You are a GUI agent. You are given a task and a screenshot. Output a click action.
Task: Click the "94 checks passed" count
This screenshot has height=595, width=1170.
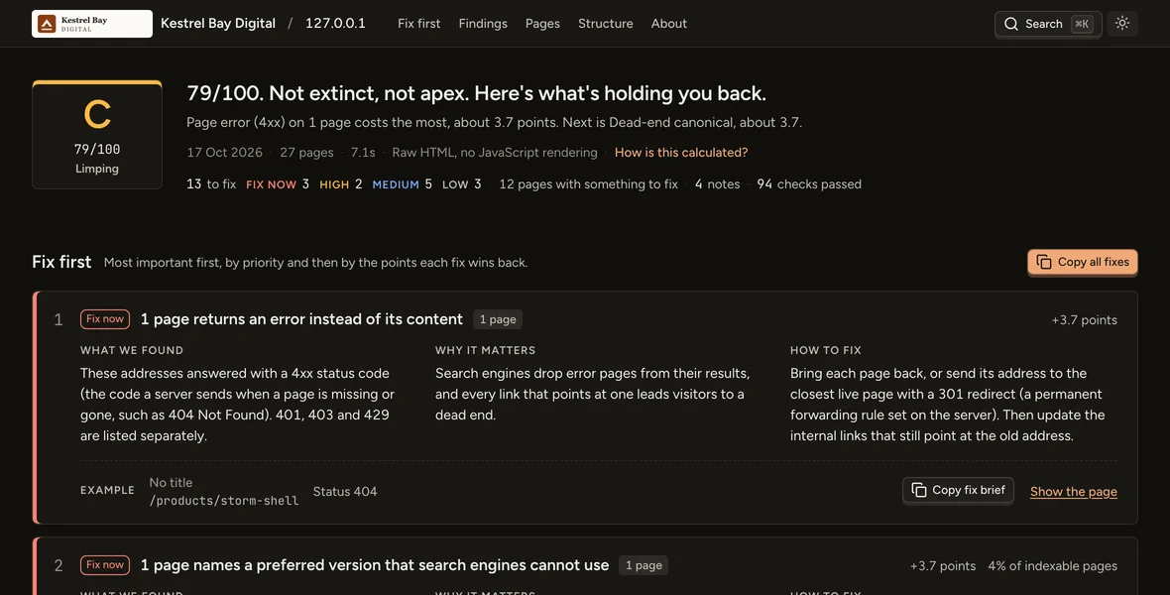coord(809,184)
